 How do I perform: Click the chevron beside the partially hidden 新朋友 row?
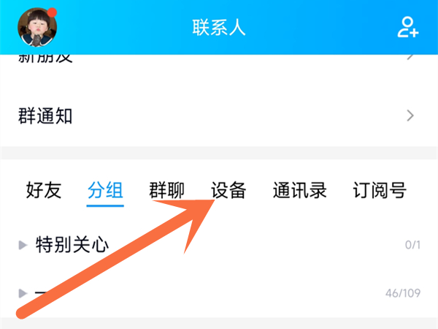coord(410,57)
